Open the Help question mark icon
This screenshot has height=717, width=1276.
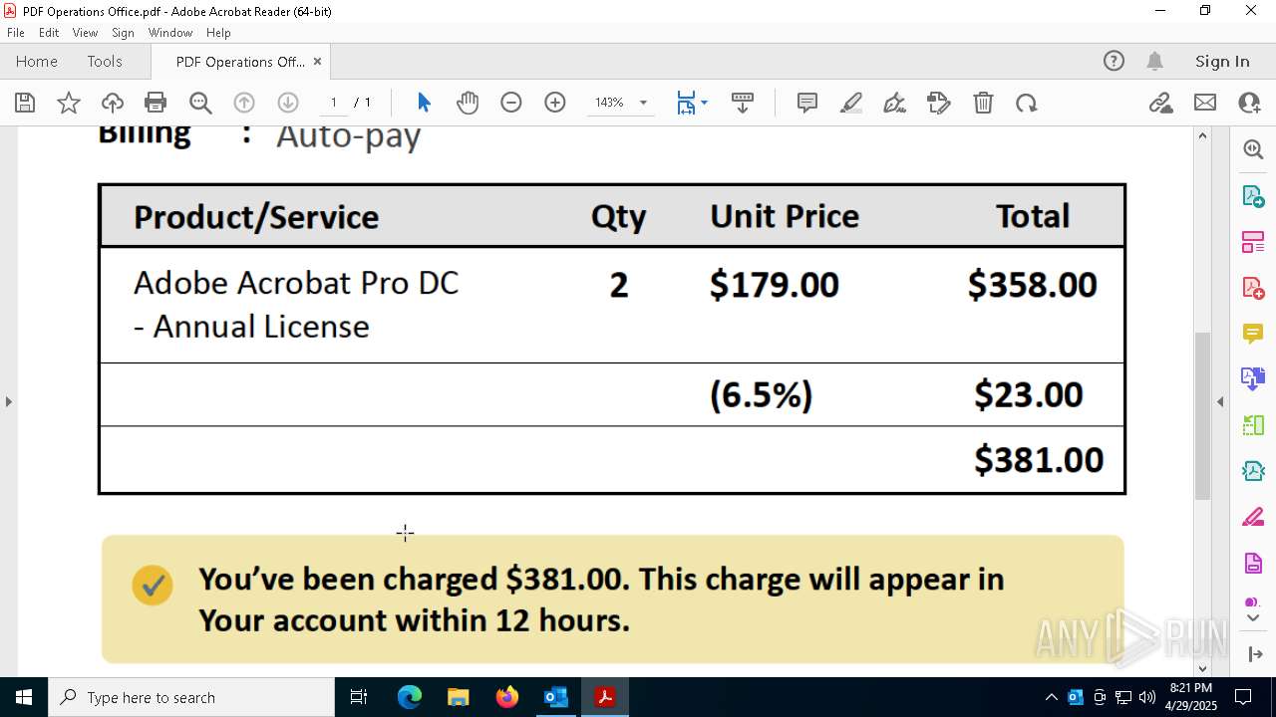(x=1114, y=61)
